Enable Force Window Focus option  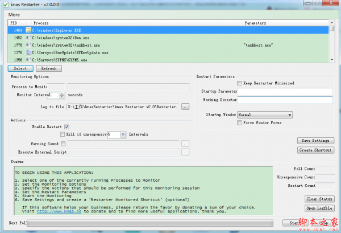coord(239,122)
